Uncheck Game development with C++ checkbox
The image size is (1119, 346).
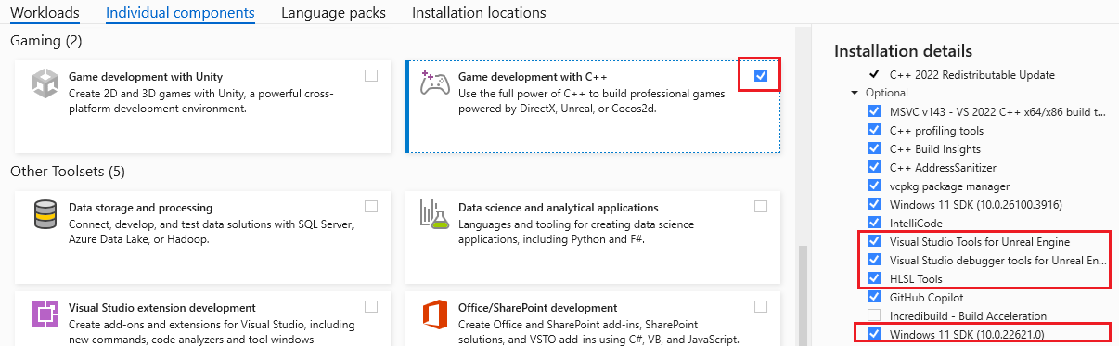(x=761, y=76)
